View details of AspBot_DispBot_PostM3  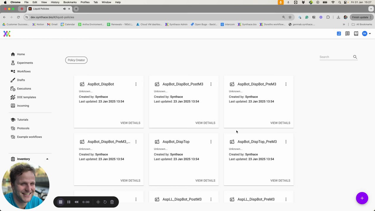click(205, 123)
